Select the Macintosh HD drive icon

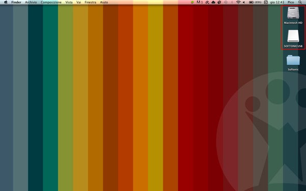coord(293,13)
